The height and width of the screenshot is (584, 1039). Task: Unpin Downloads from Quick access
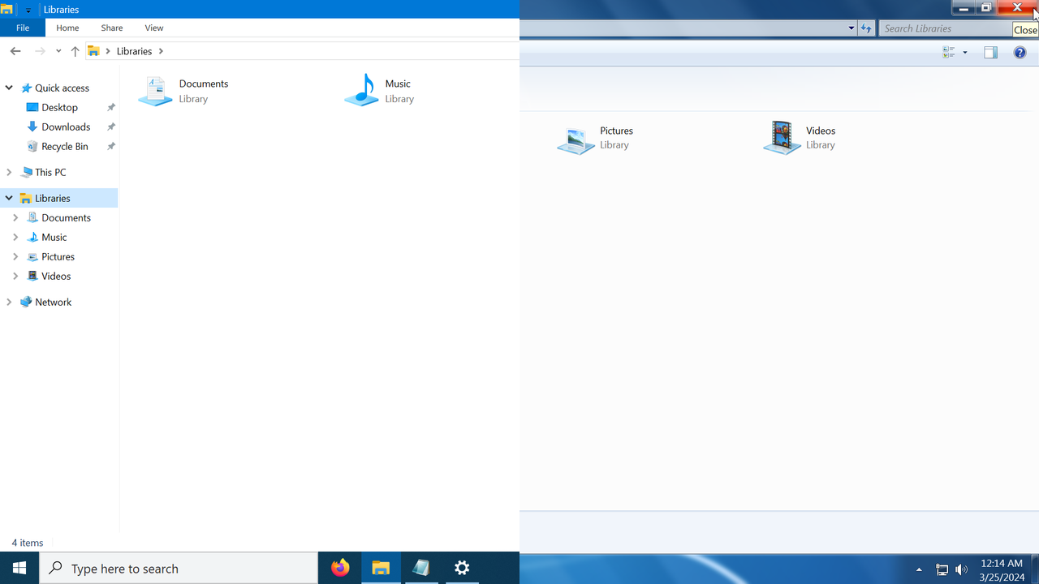(x=110, y=127)
